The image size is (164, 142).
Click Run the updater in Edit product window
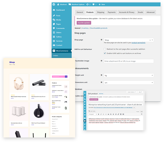click(x=94, y=99)
